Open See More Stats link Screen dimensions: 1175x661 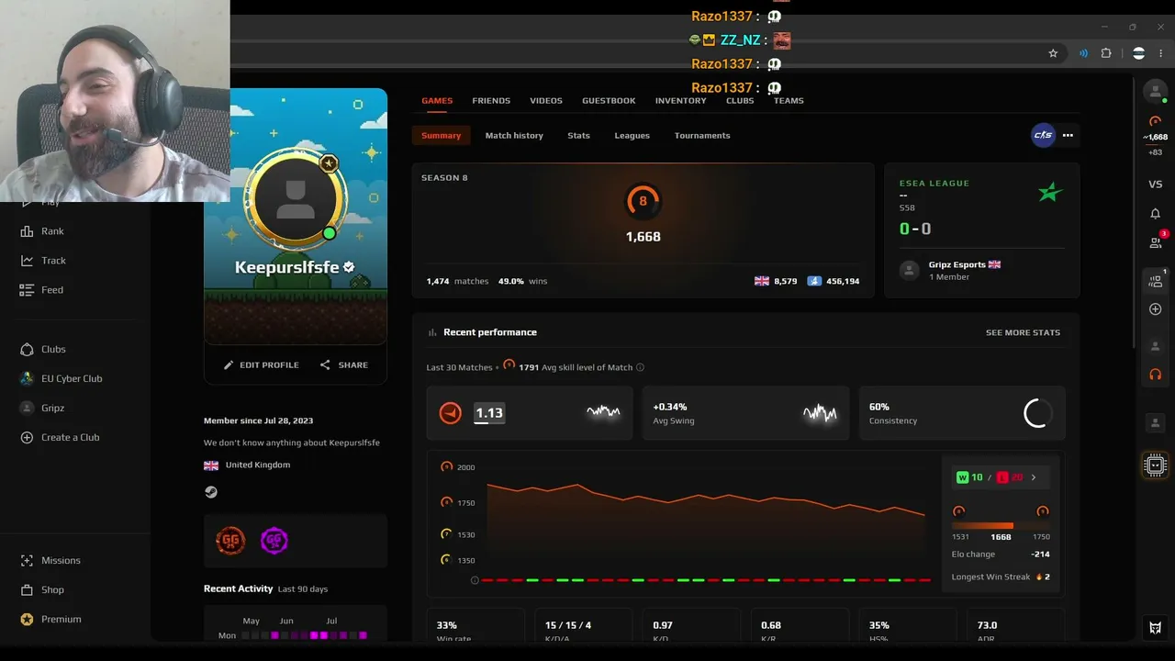1023,332
